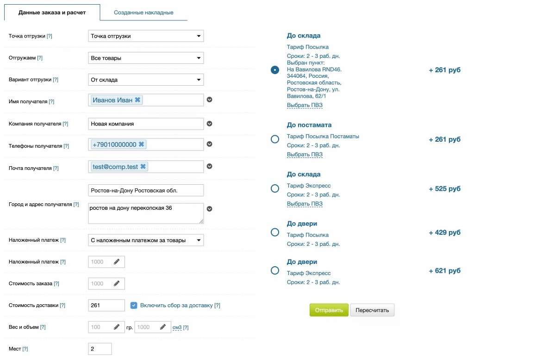536x357 pixels.
Task: Click pencil icon for Стоимость заказа
Action: click(117, 283)
